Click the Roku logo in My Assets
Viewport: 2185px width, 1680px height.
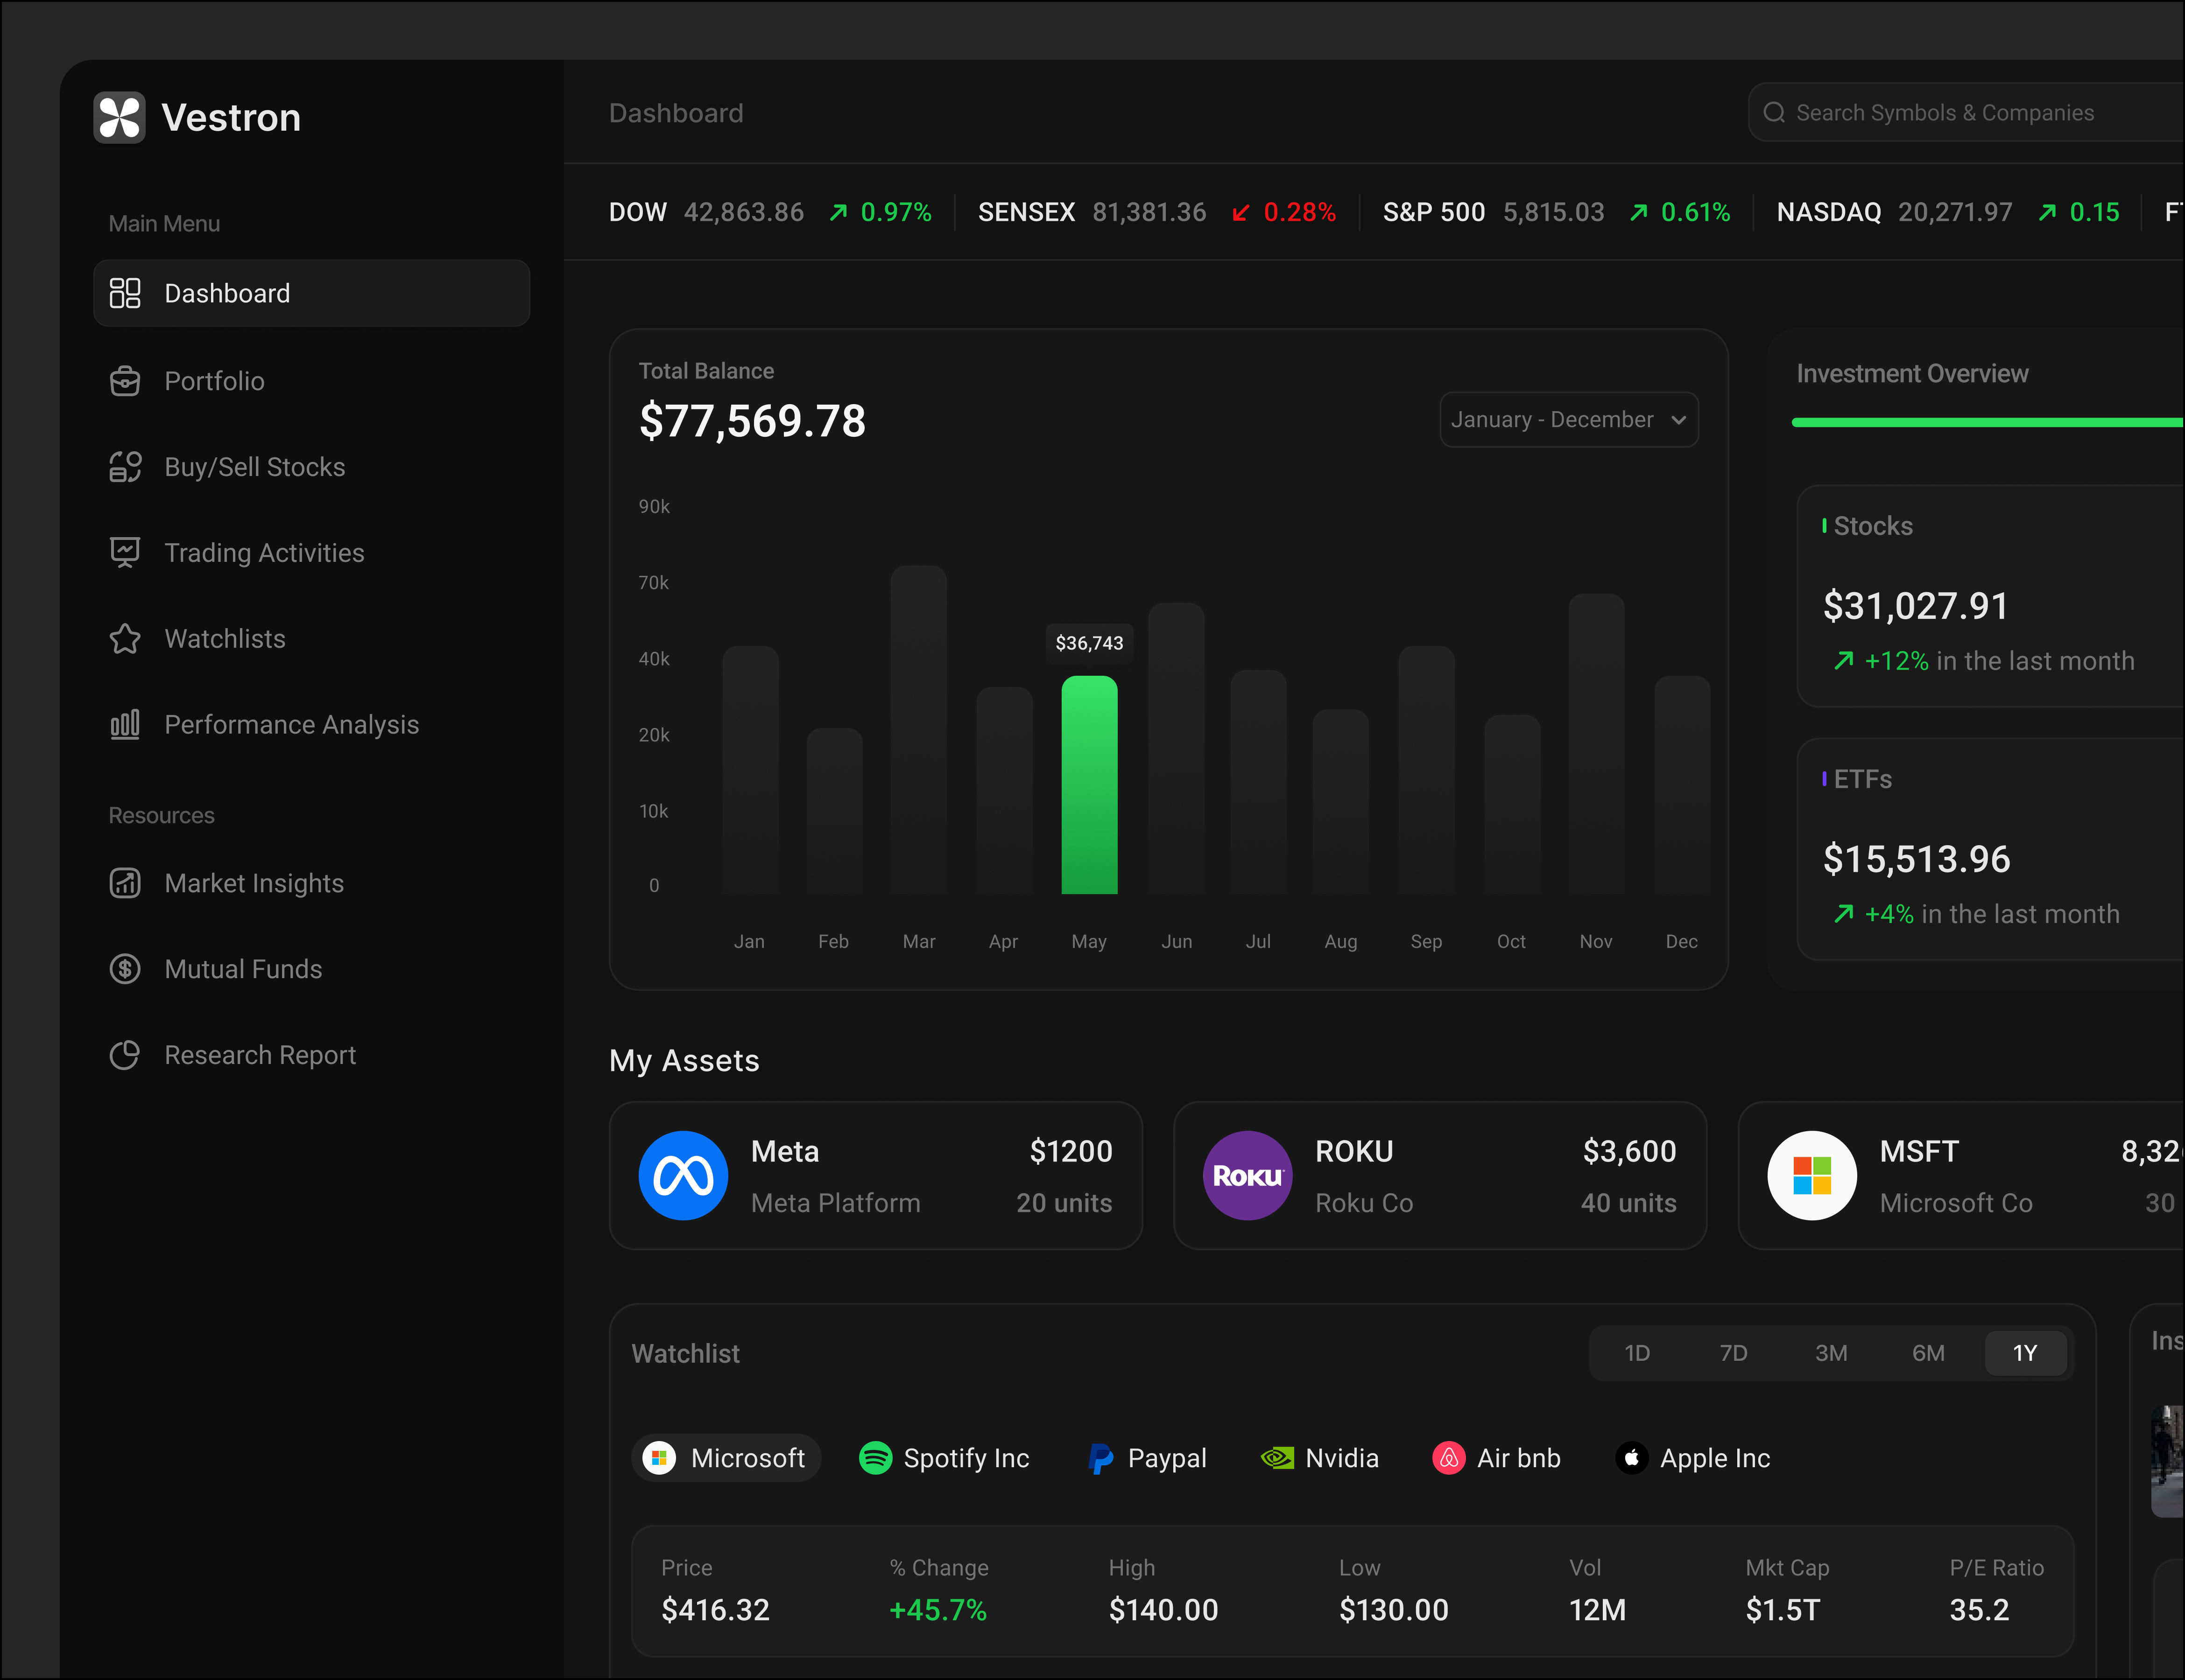1248,1176
